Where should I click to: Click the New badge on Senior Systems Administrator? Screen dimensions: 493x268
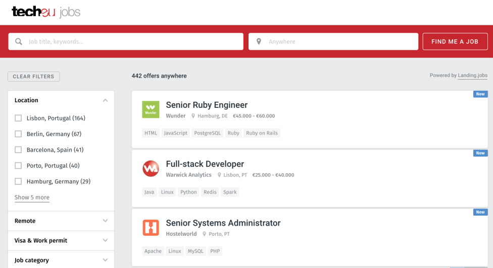tap(480, 212)
